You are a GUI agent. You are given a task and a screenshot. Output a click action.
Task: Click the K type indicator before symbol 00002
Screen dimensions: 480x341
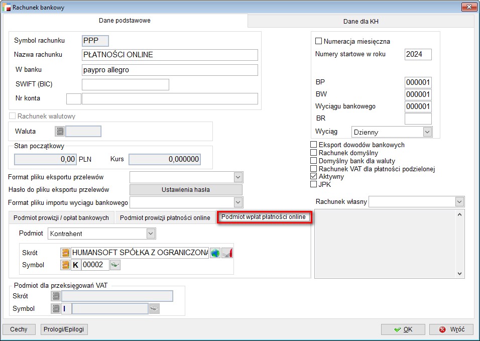tap(76, 265)
